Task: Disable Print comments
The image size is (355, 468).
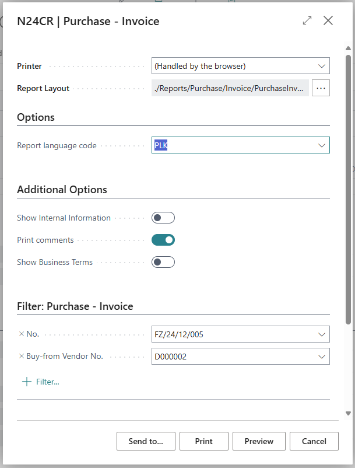Action: pyautogui.click(x=163, y=239)
